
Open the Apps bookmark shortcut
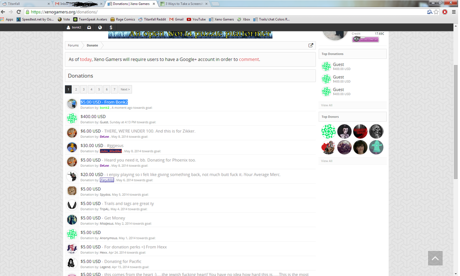[7, 19]
